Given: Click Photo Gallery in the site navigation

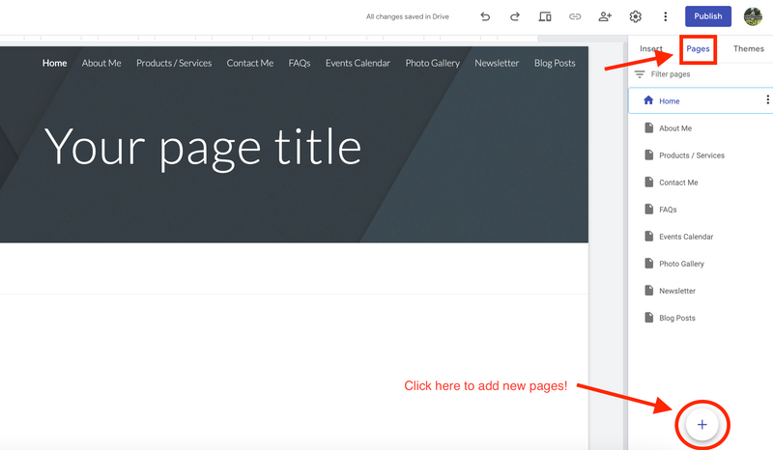Looking at the screenshot, I should [432, 63].
